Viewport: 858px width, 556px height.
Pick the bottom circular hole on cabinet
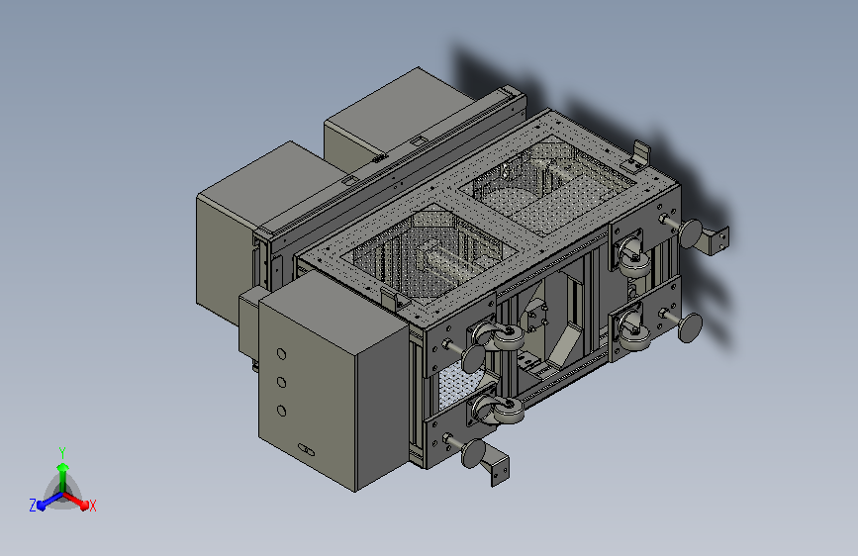pos(282,411)
